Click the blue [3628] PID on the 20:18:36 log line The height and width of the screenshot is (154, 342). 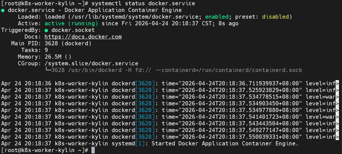[145, 83]
